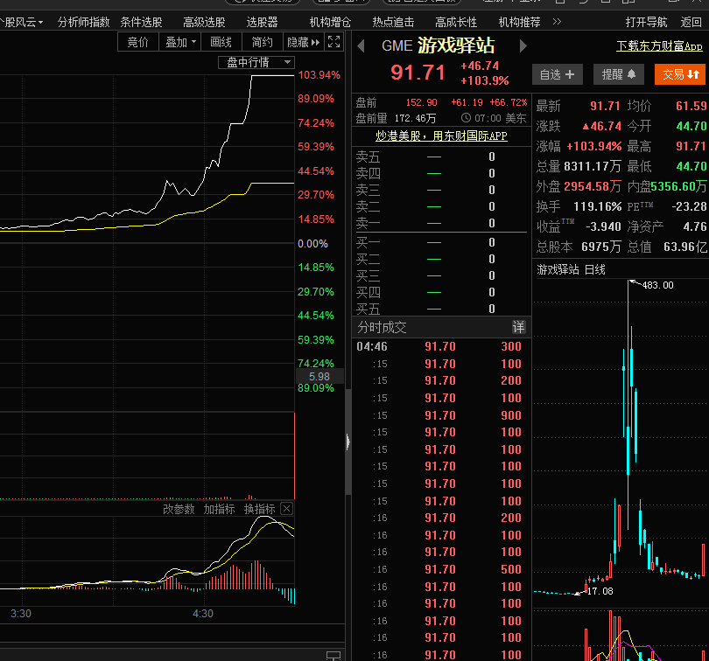Click 打开导航

646,22
